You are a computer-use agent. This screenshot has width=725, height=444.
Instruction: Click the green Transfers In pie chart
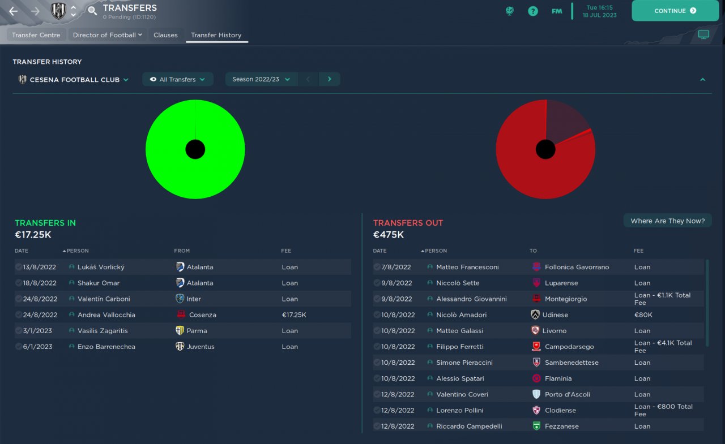[x=195, y=149]
